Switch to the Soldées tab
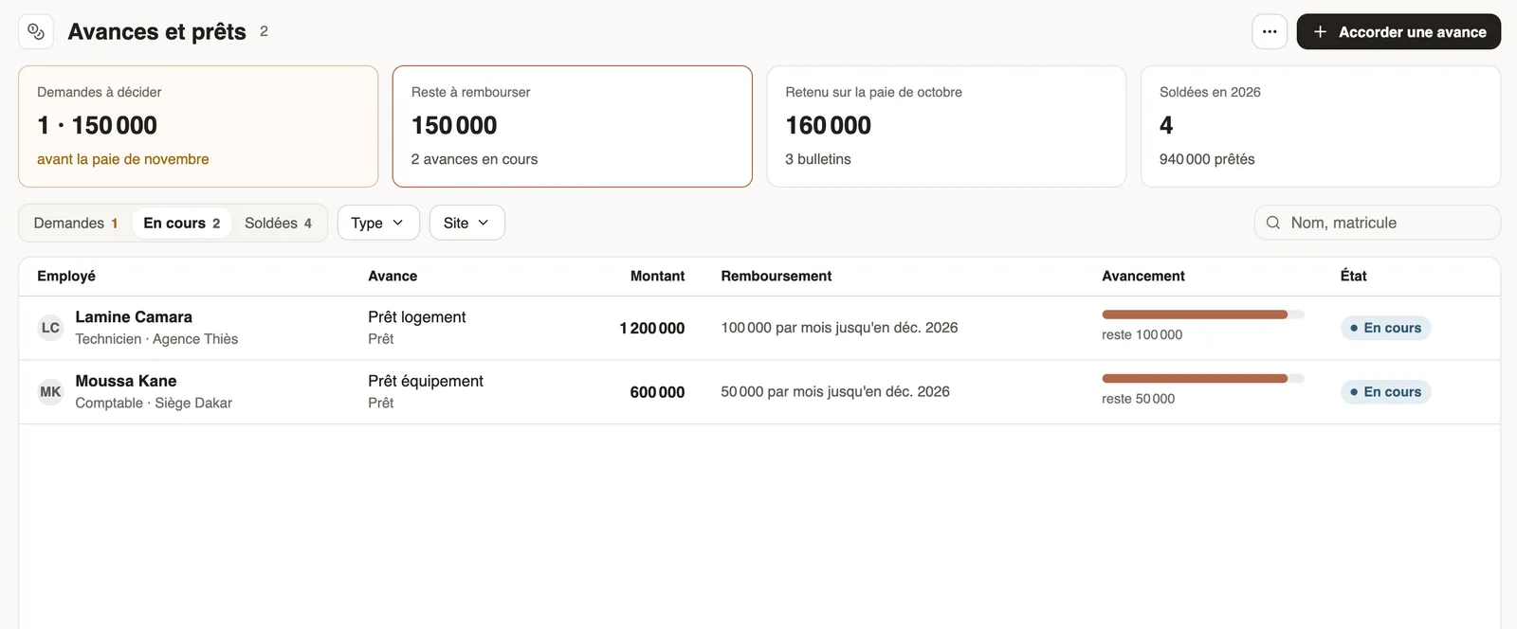Image resolution: width=1517 pixels, height=629 pixels. [x=278, y=224]
